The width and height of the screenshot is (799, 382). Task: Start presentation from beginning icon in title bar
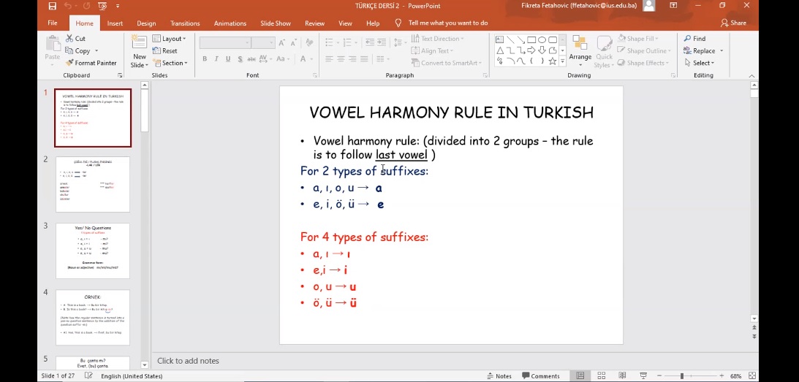[102, 6]
